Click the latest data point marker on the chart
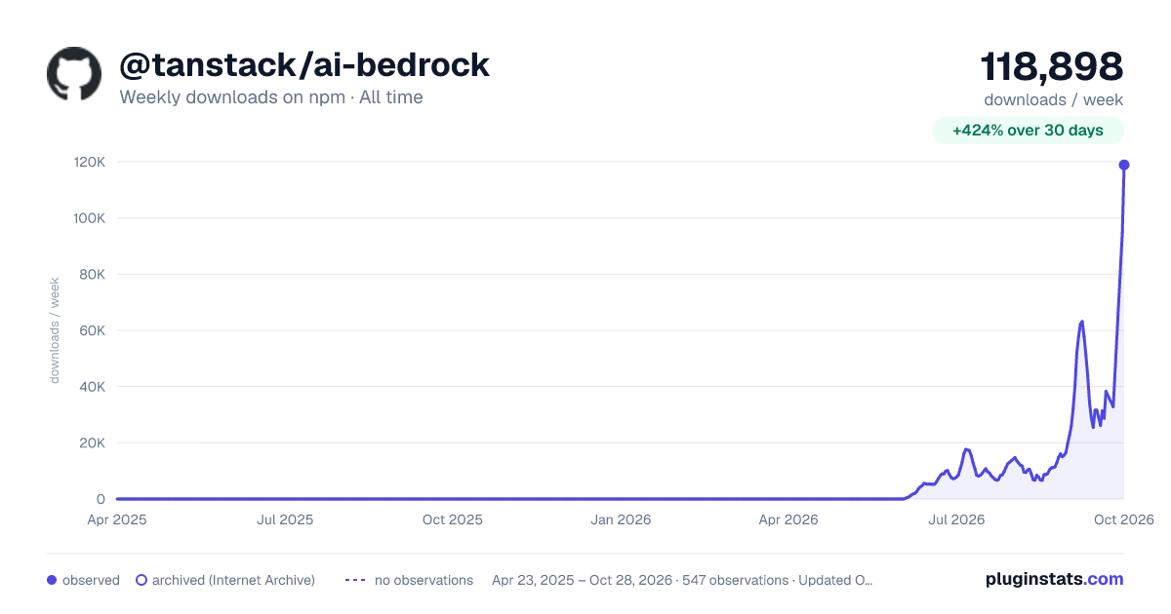1171x614 pixels. [1124, 165]
